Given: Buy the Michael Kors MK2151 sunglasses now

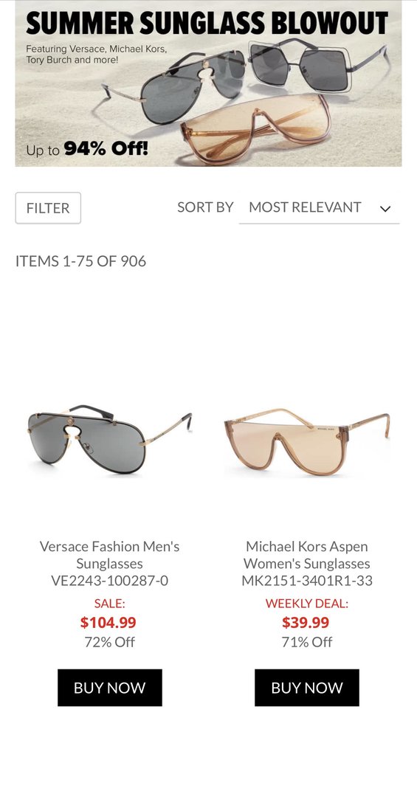Looking at the screenshot, I should 306,688.
